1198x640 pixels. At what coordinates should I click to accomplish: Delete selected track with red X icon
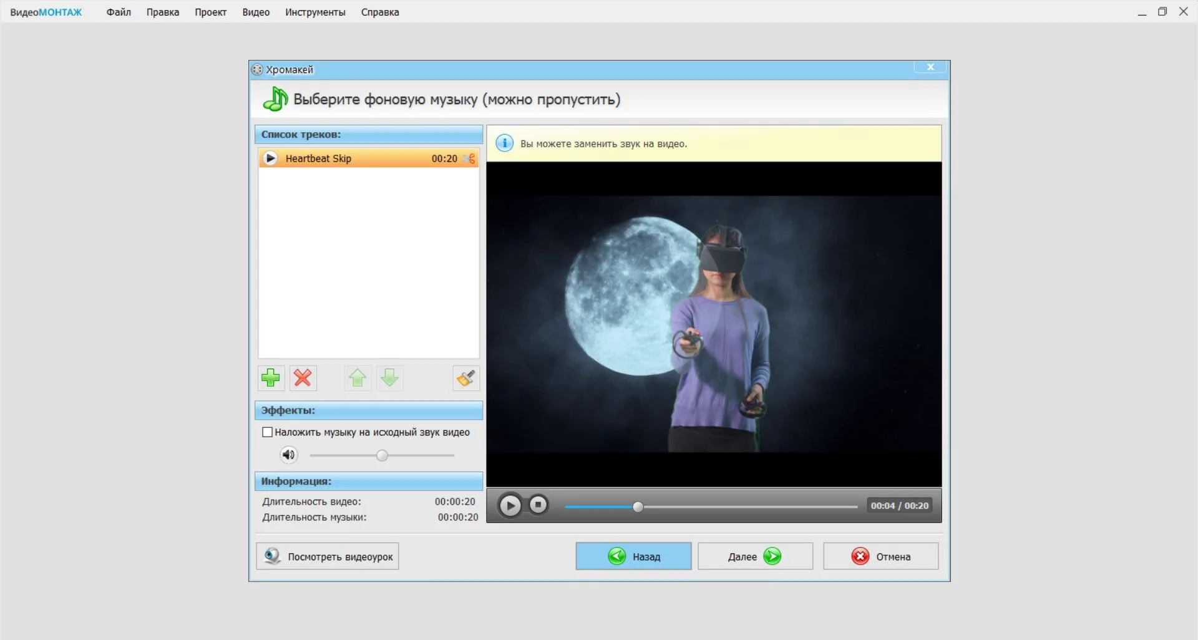[303, 378]
